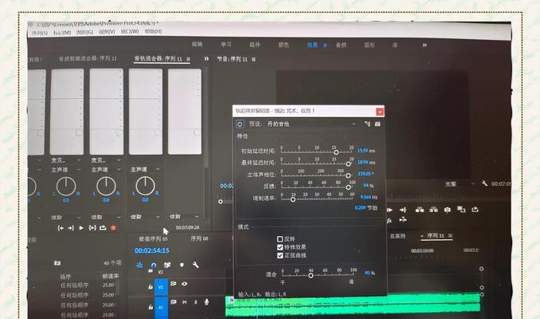Open the 帮助(H) menu

[x=153, y=31]
